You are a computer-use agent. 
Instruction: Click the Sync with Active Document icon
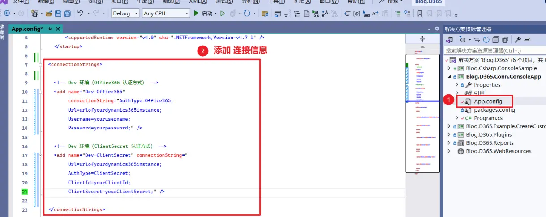[x=478, y=39]
